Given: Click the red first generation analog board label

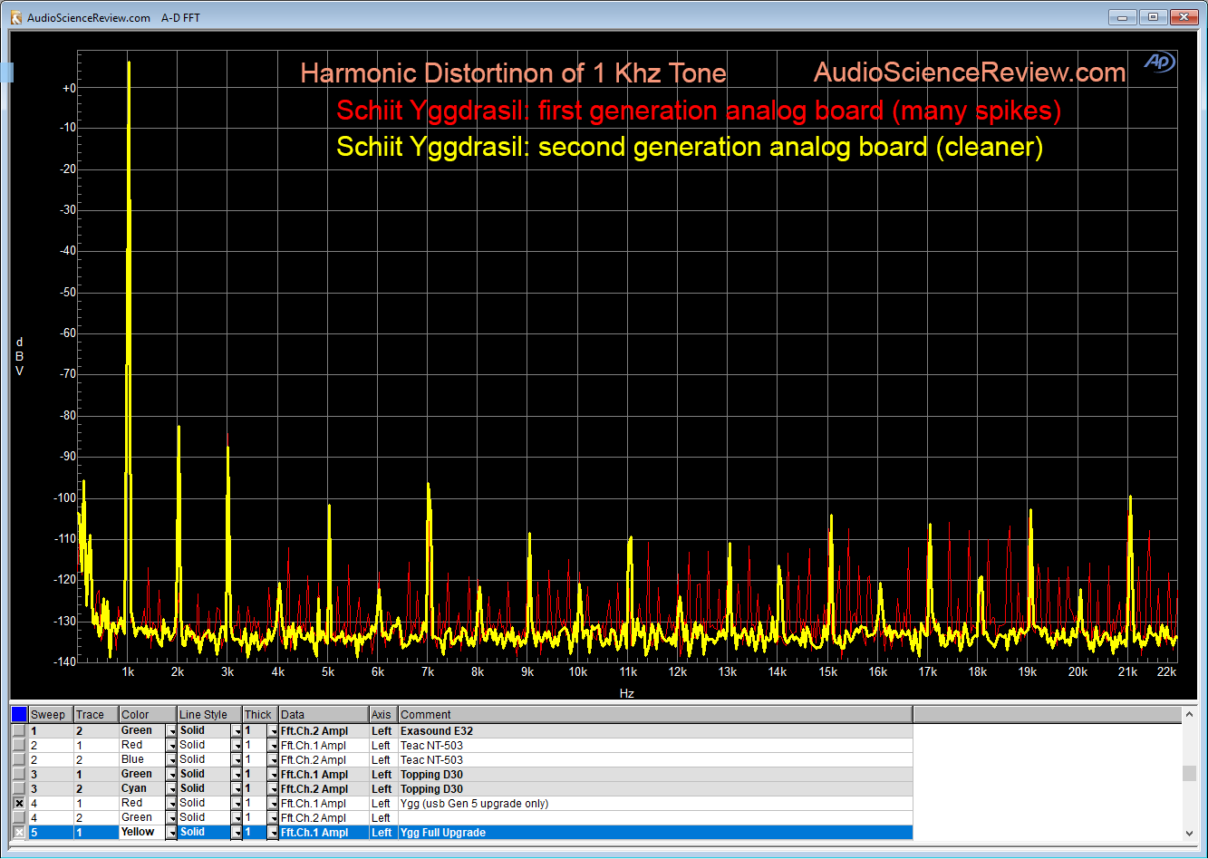Looking at the screenshot, I should click(x=699, y=111).
